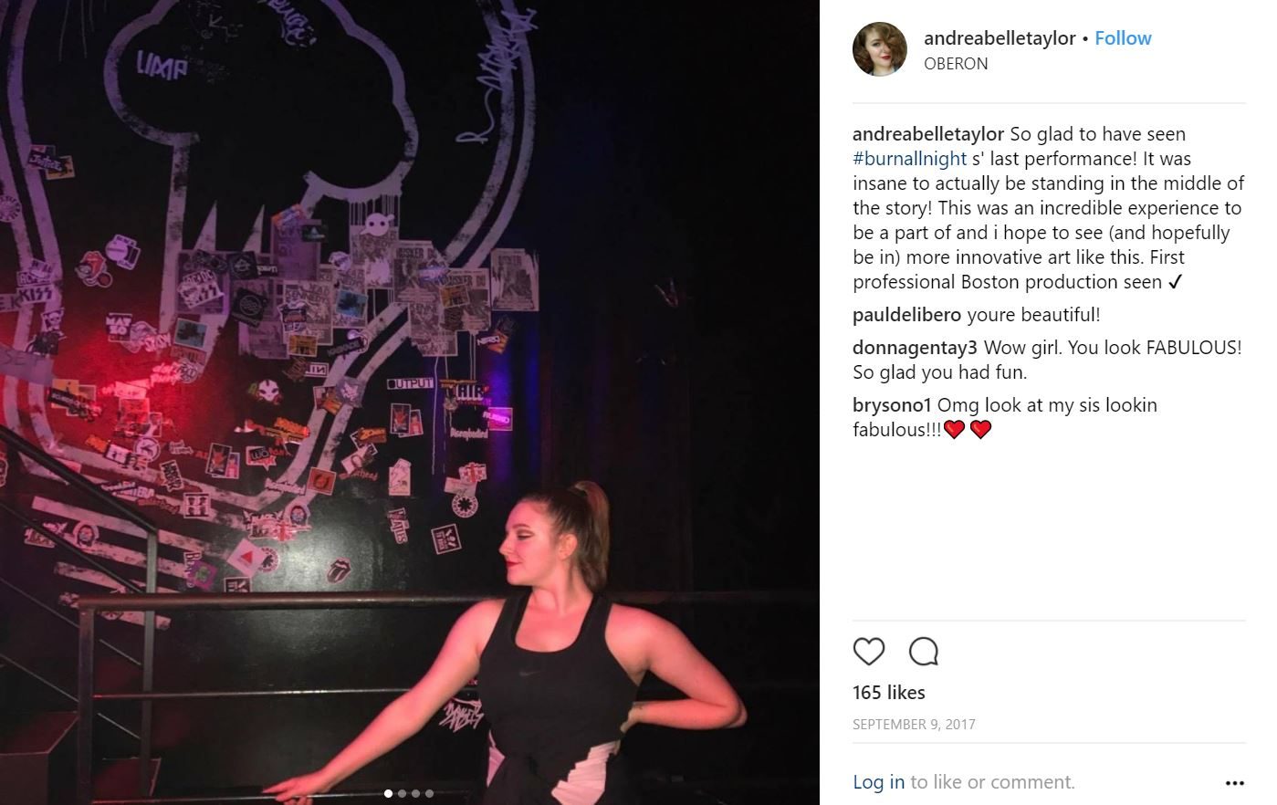Select the fourth carousel dot indicator
The width and height of the screenshot is (1277, 805).
pyautogui.click(x=429, y=793)
